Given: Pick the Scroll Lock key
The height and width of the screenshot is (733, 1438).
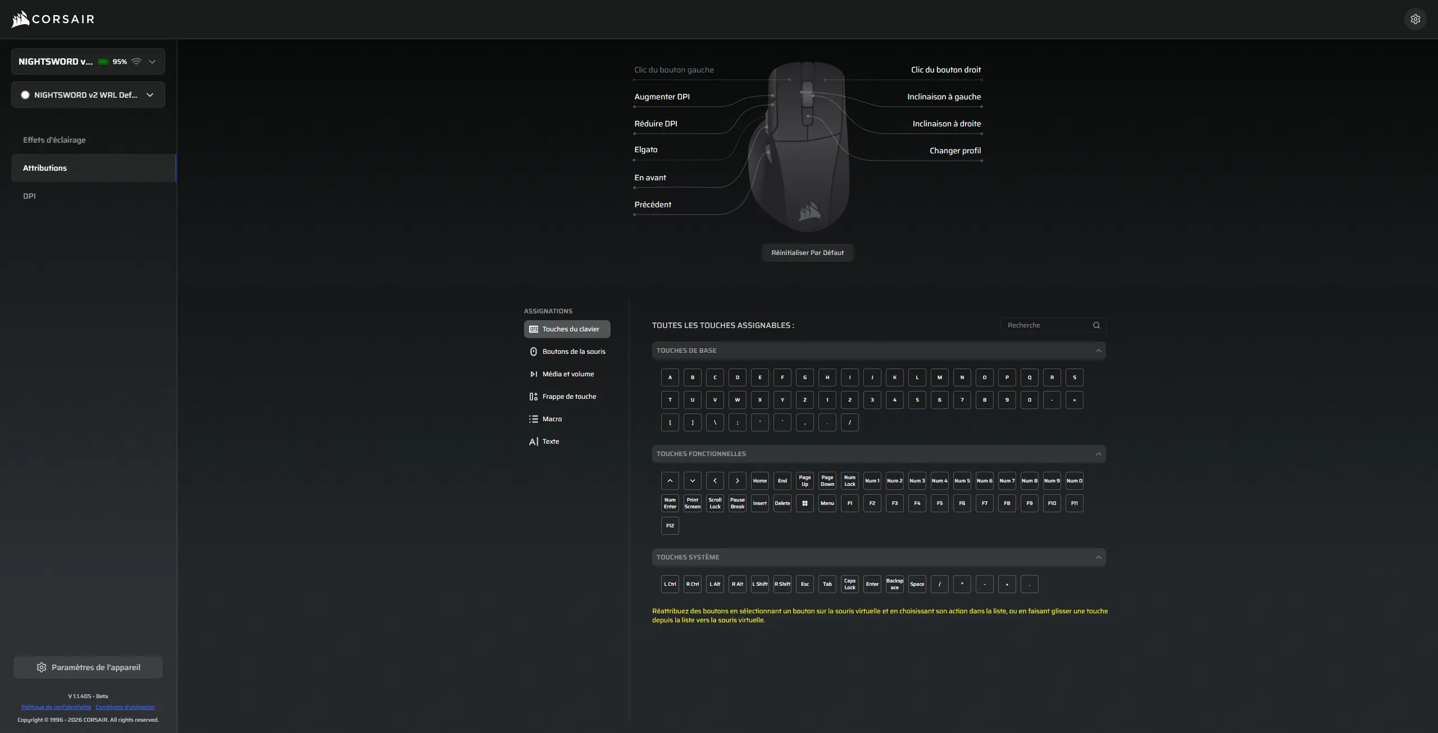Looking at the screenshot, I should 715,503.
